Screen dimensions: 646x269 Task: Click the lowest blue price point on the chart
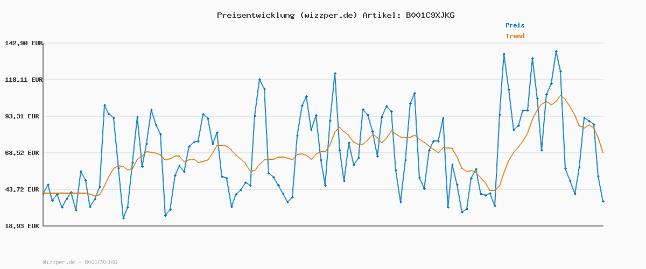click(x=123, y=218)
